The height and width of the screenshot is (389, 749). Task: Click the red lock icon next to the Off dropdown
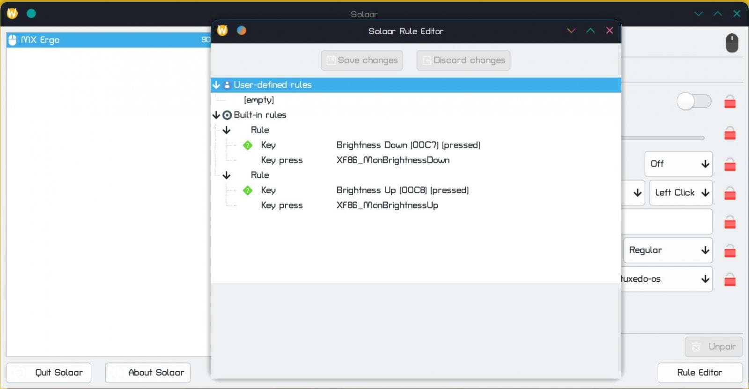point(730,164)
